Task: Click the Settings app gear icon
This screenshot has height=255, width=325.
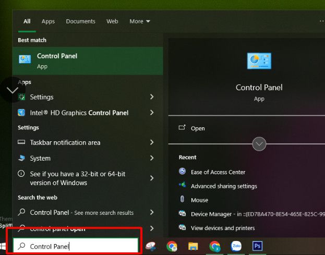Action: point(21,97)
